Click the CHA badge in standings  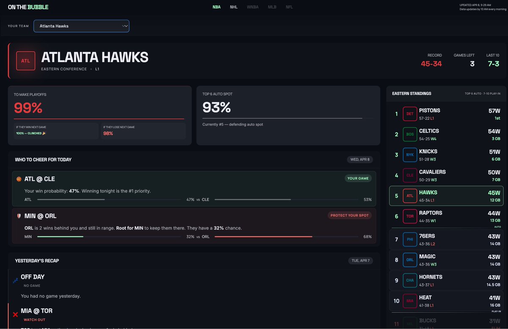coord(410,280)
